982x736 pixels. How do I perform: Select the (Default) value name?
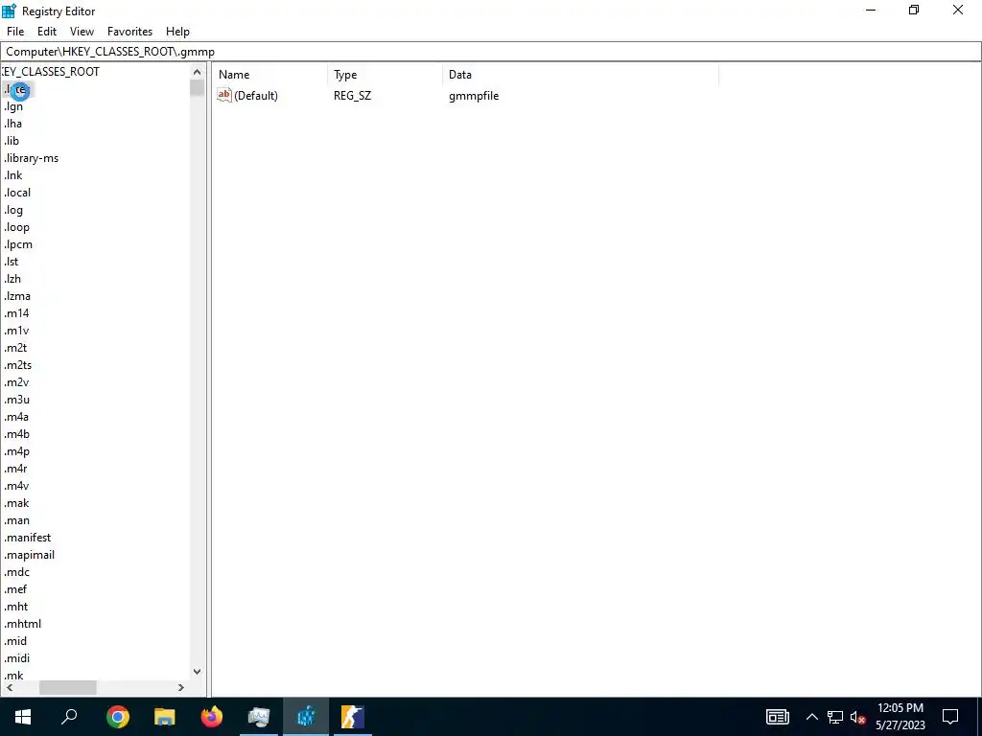point(255,96)
